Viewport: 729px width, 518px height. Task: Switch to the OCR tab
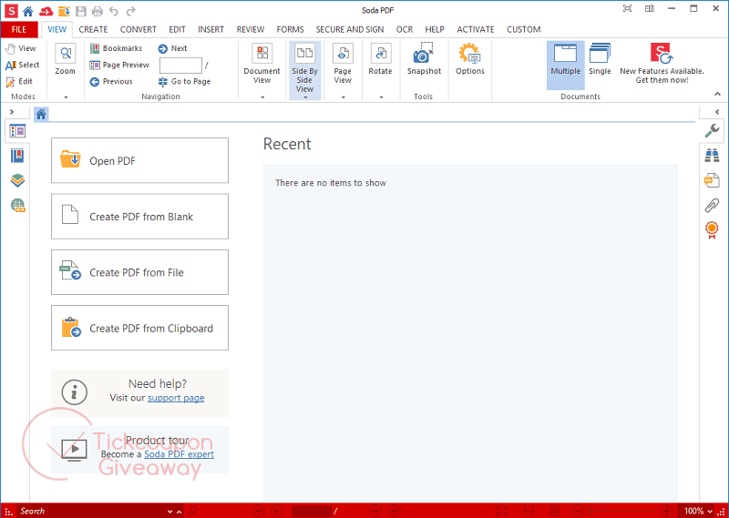pyautogui.click(x=404, y=30)
